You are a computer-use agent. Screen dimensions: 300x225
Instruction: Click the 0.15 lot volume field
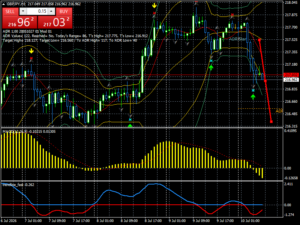coord(37,11)
